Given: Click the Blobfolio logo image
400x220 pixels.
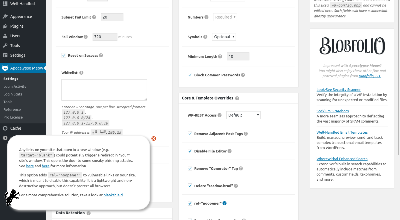Looking at the screenshot, I should point(352,46).
